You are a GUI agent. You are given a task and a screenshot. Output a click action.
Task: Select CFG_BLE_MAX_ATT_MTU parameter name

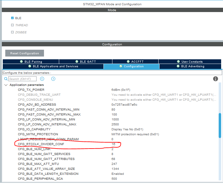pyautogui.click(x=38, y=164)
